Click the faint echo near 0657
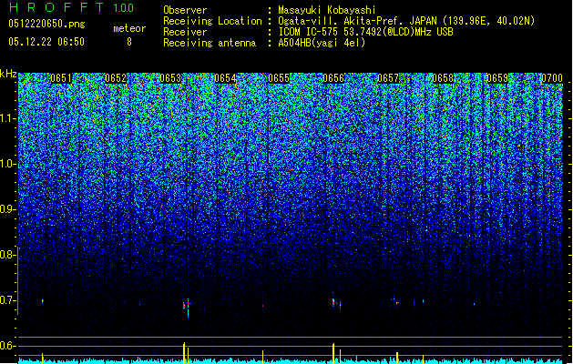 tap(395, 301)
